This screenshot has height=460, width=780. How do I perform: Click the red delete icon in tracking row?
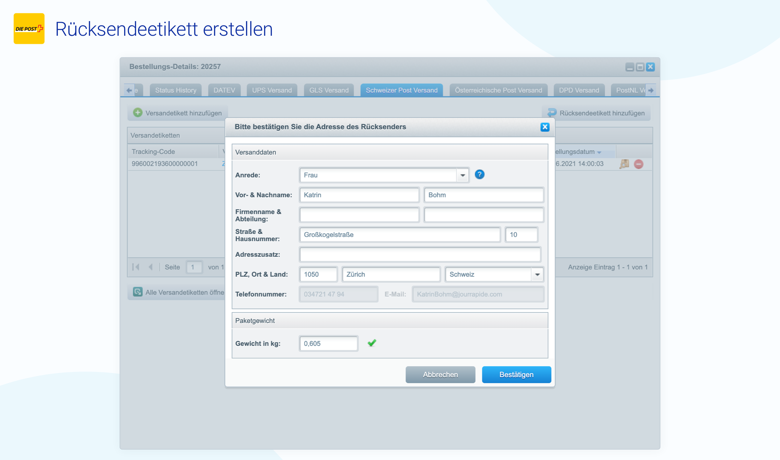639,164
